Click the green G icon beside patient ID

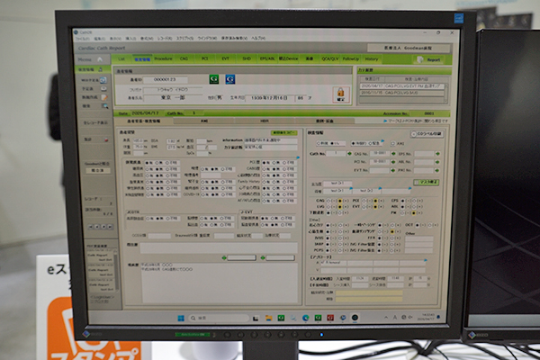tap(212, 80)
